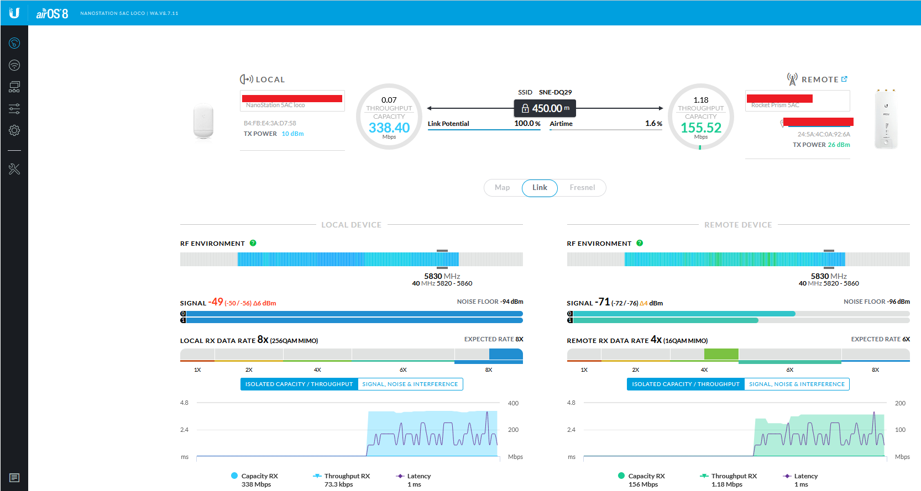Click the remote signal value -71

coord(603,302)
